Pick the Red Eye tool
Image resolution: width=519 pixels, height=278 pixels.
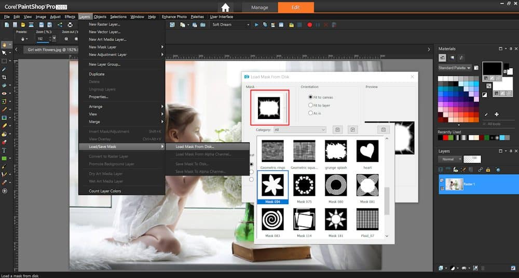[5, 94]
